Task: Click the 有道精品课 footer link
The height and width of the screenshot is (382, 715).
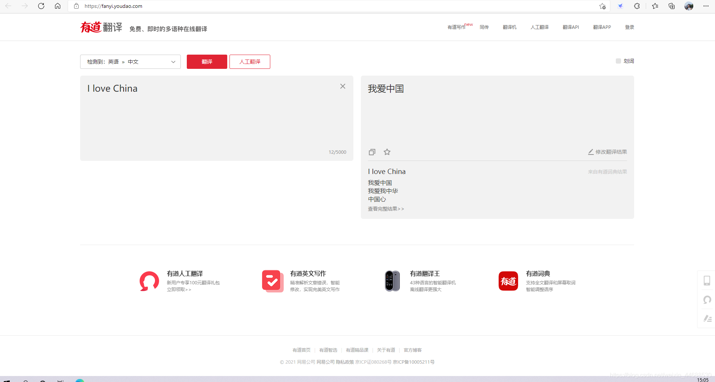Action: [x=357, y=350]
